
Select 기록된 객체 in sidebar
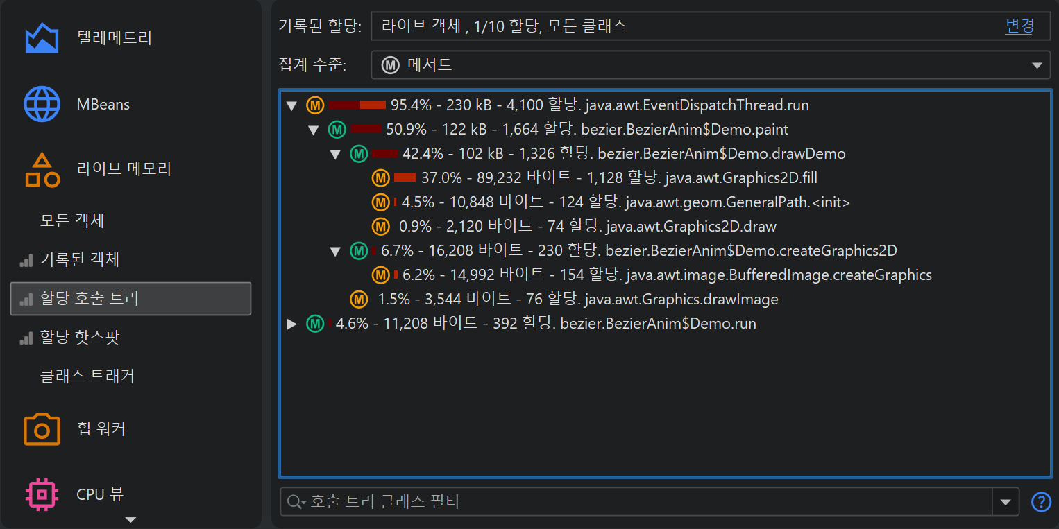(80, 260)
